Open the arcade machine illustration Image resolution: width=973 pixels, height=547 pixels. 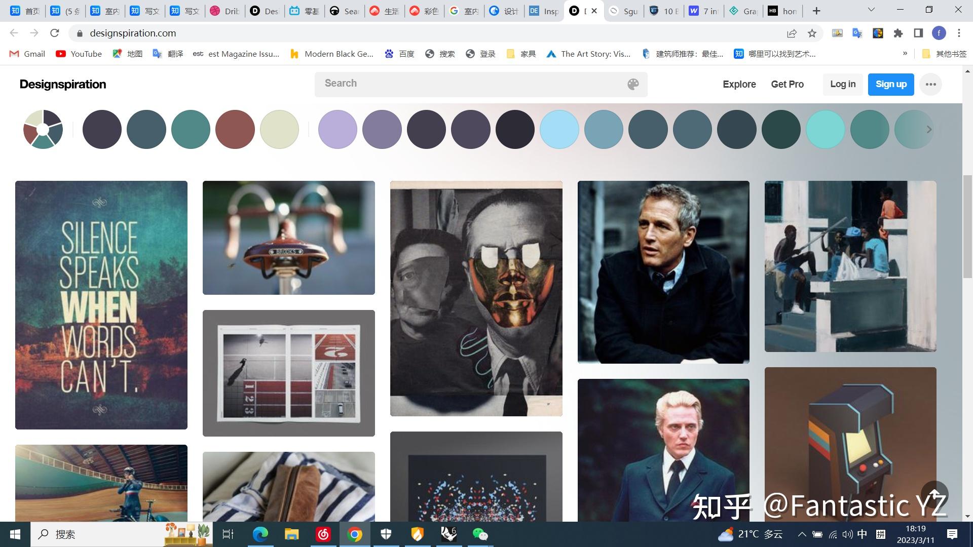(850, 445)
